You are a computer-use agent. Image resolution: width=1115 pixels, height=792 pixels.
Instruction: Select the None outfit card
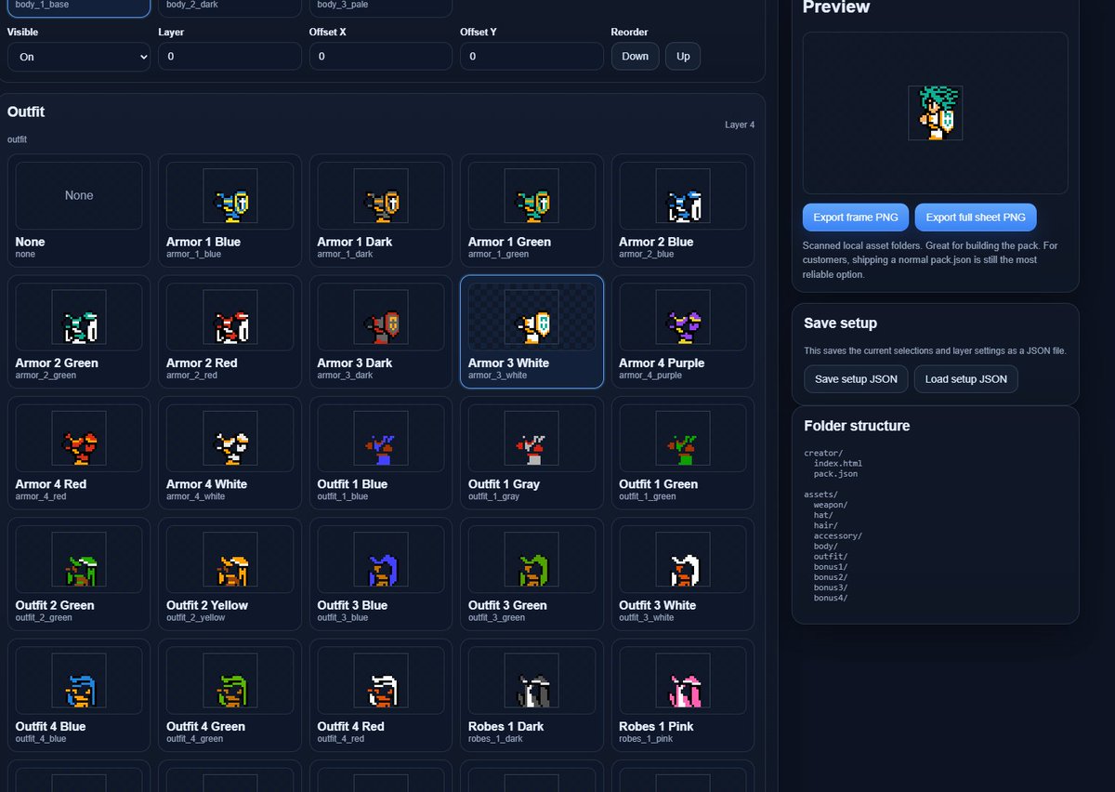tap(79, 210)
